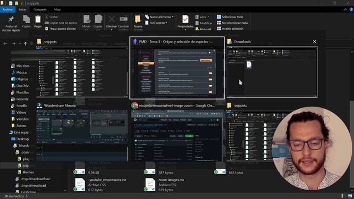Click Anclar al Acceso rápido pin icon
354x199 pixels.
11,19
